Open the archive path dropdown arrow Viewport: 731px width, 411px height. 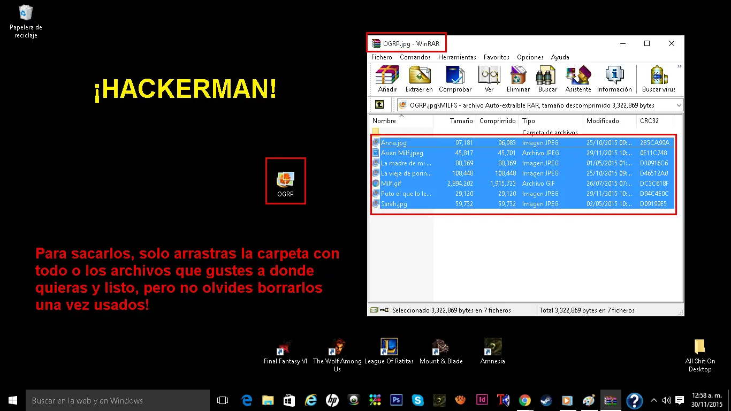click(x=679, y=105)
